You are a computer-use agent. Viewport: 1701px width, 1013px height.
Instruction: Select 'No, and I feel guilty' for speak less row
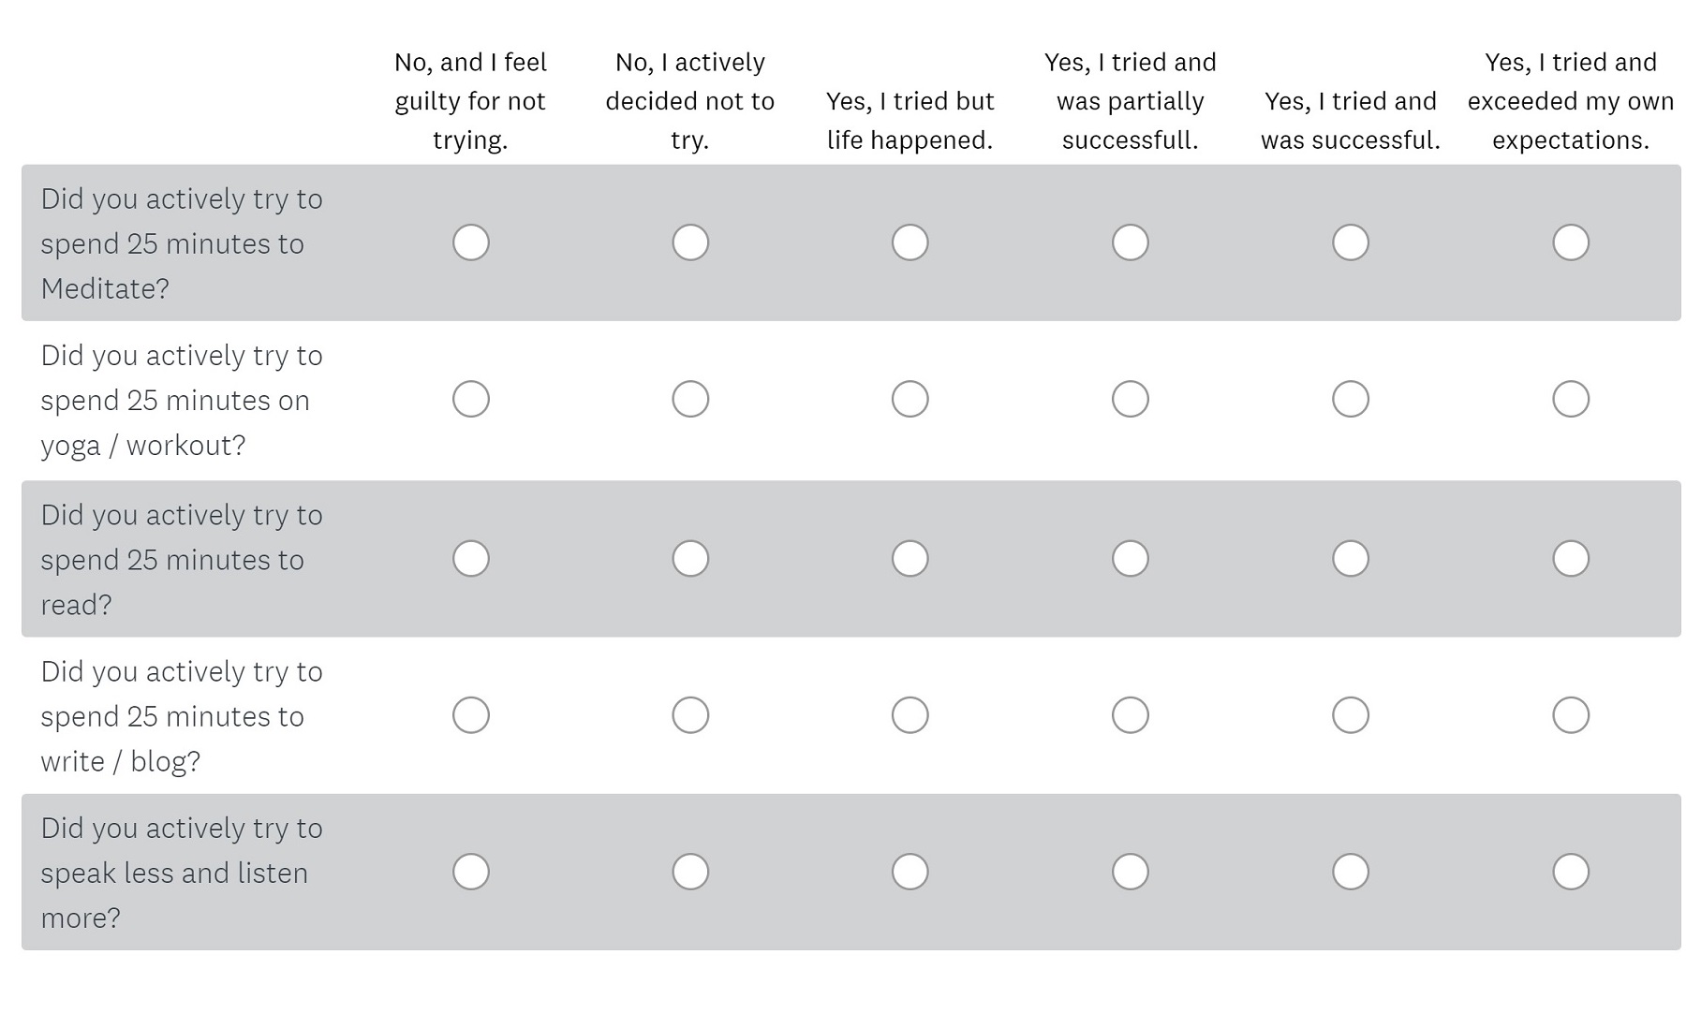point(470,872)
